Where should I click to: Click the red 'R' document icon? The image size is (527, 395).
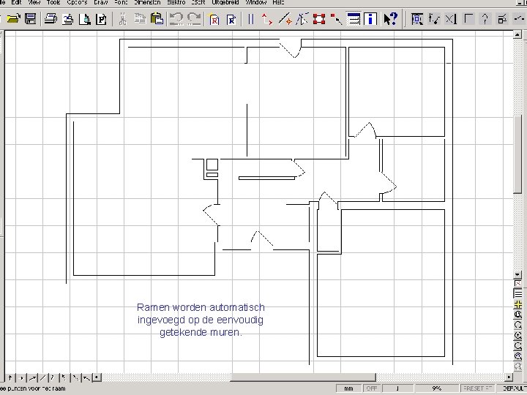tap(214, 19)
